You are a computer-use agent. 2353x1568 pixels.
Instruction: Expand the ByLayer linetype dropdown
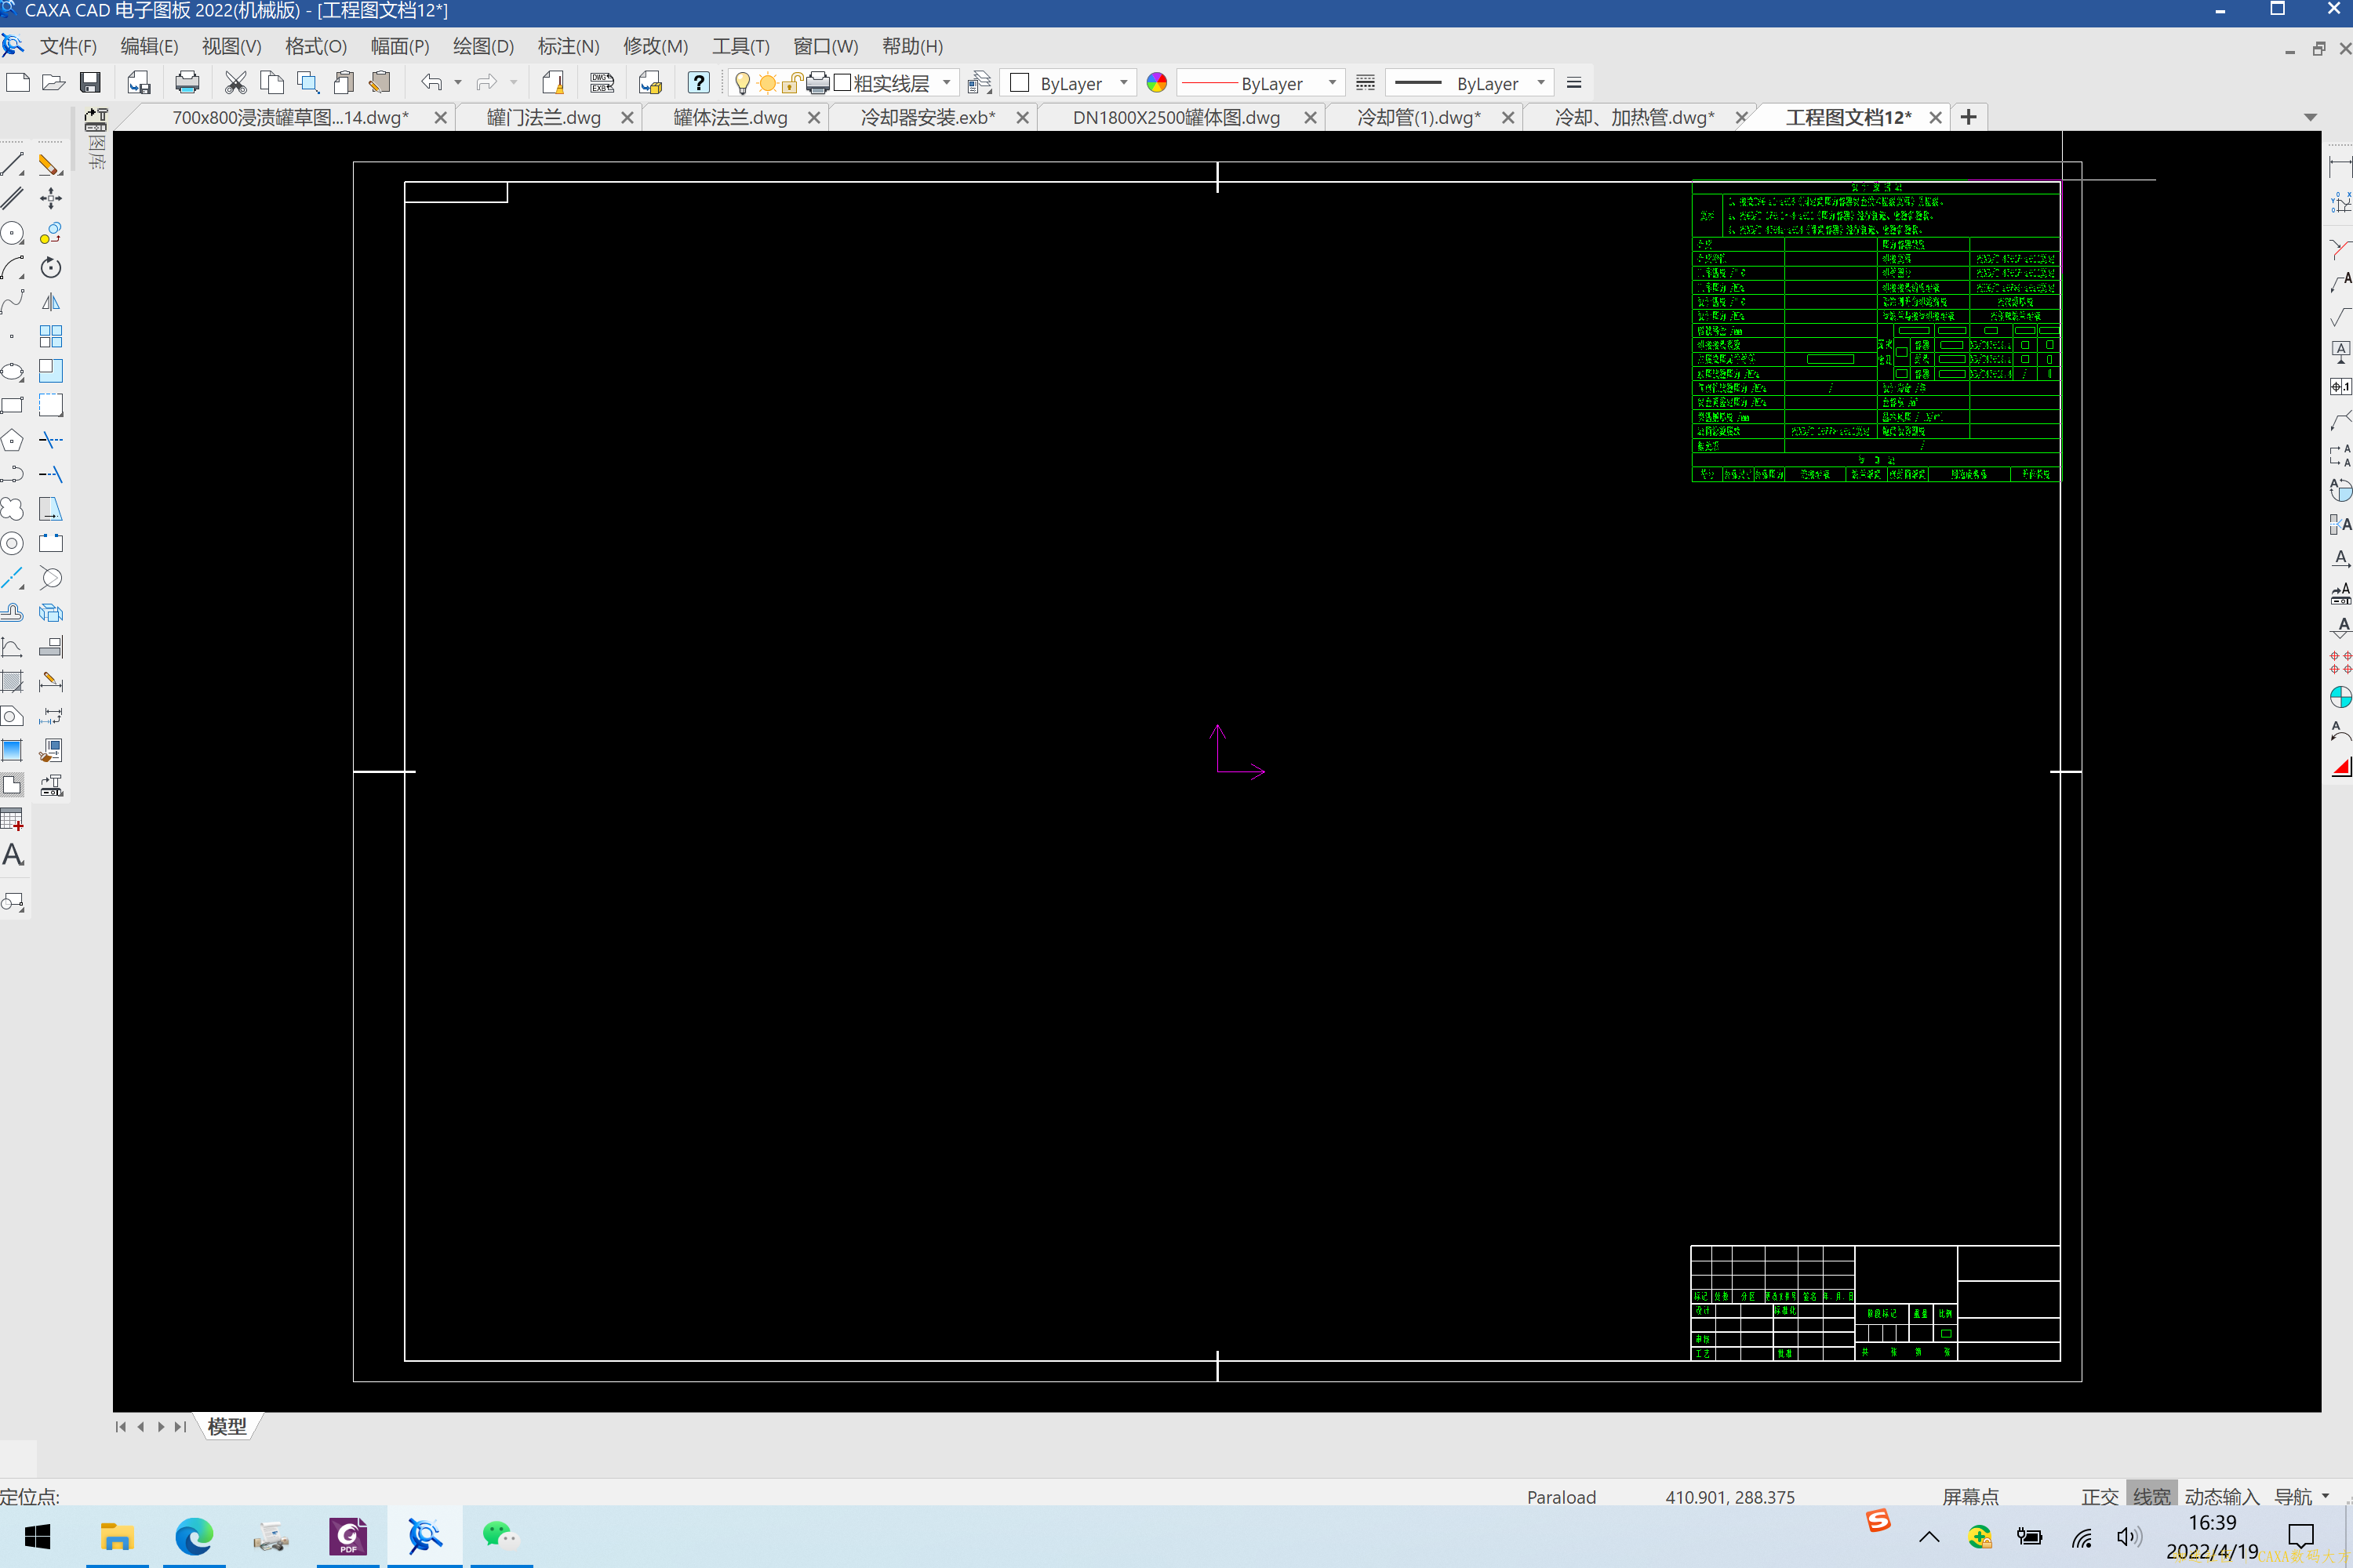pyautogui.click(x=1332, y=83)
